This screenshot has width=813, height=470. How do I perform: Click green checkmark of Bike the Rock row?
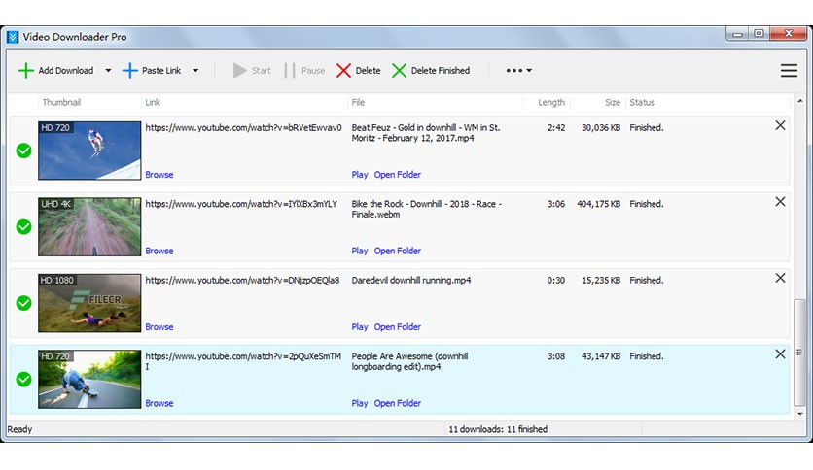click(x=24, y=226)
